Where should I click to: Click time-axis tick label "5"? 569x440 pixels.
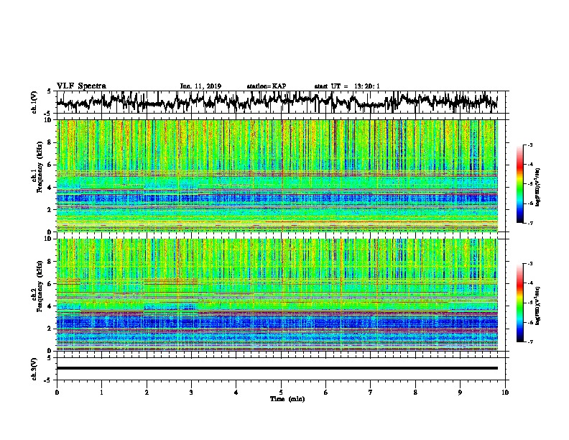[281, 393]
